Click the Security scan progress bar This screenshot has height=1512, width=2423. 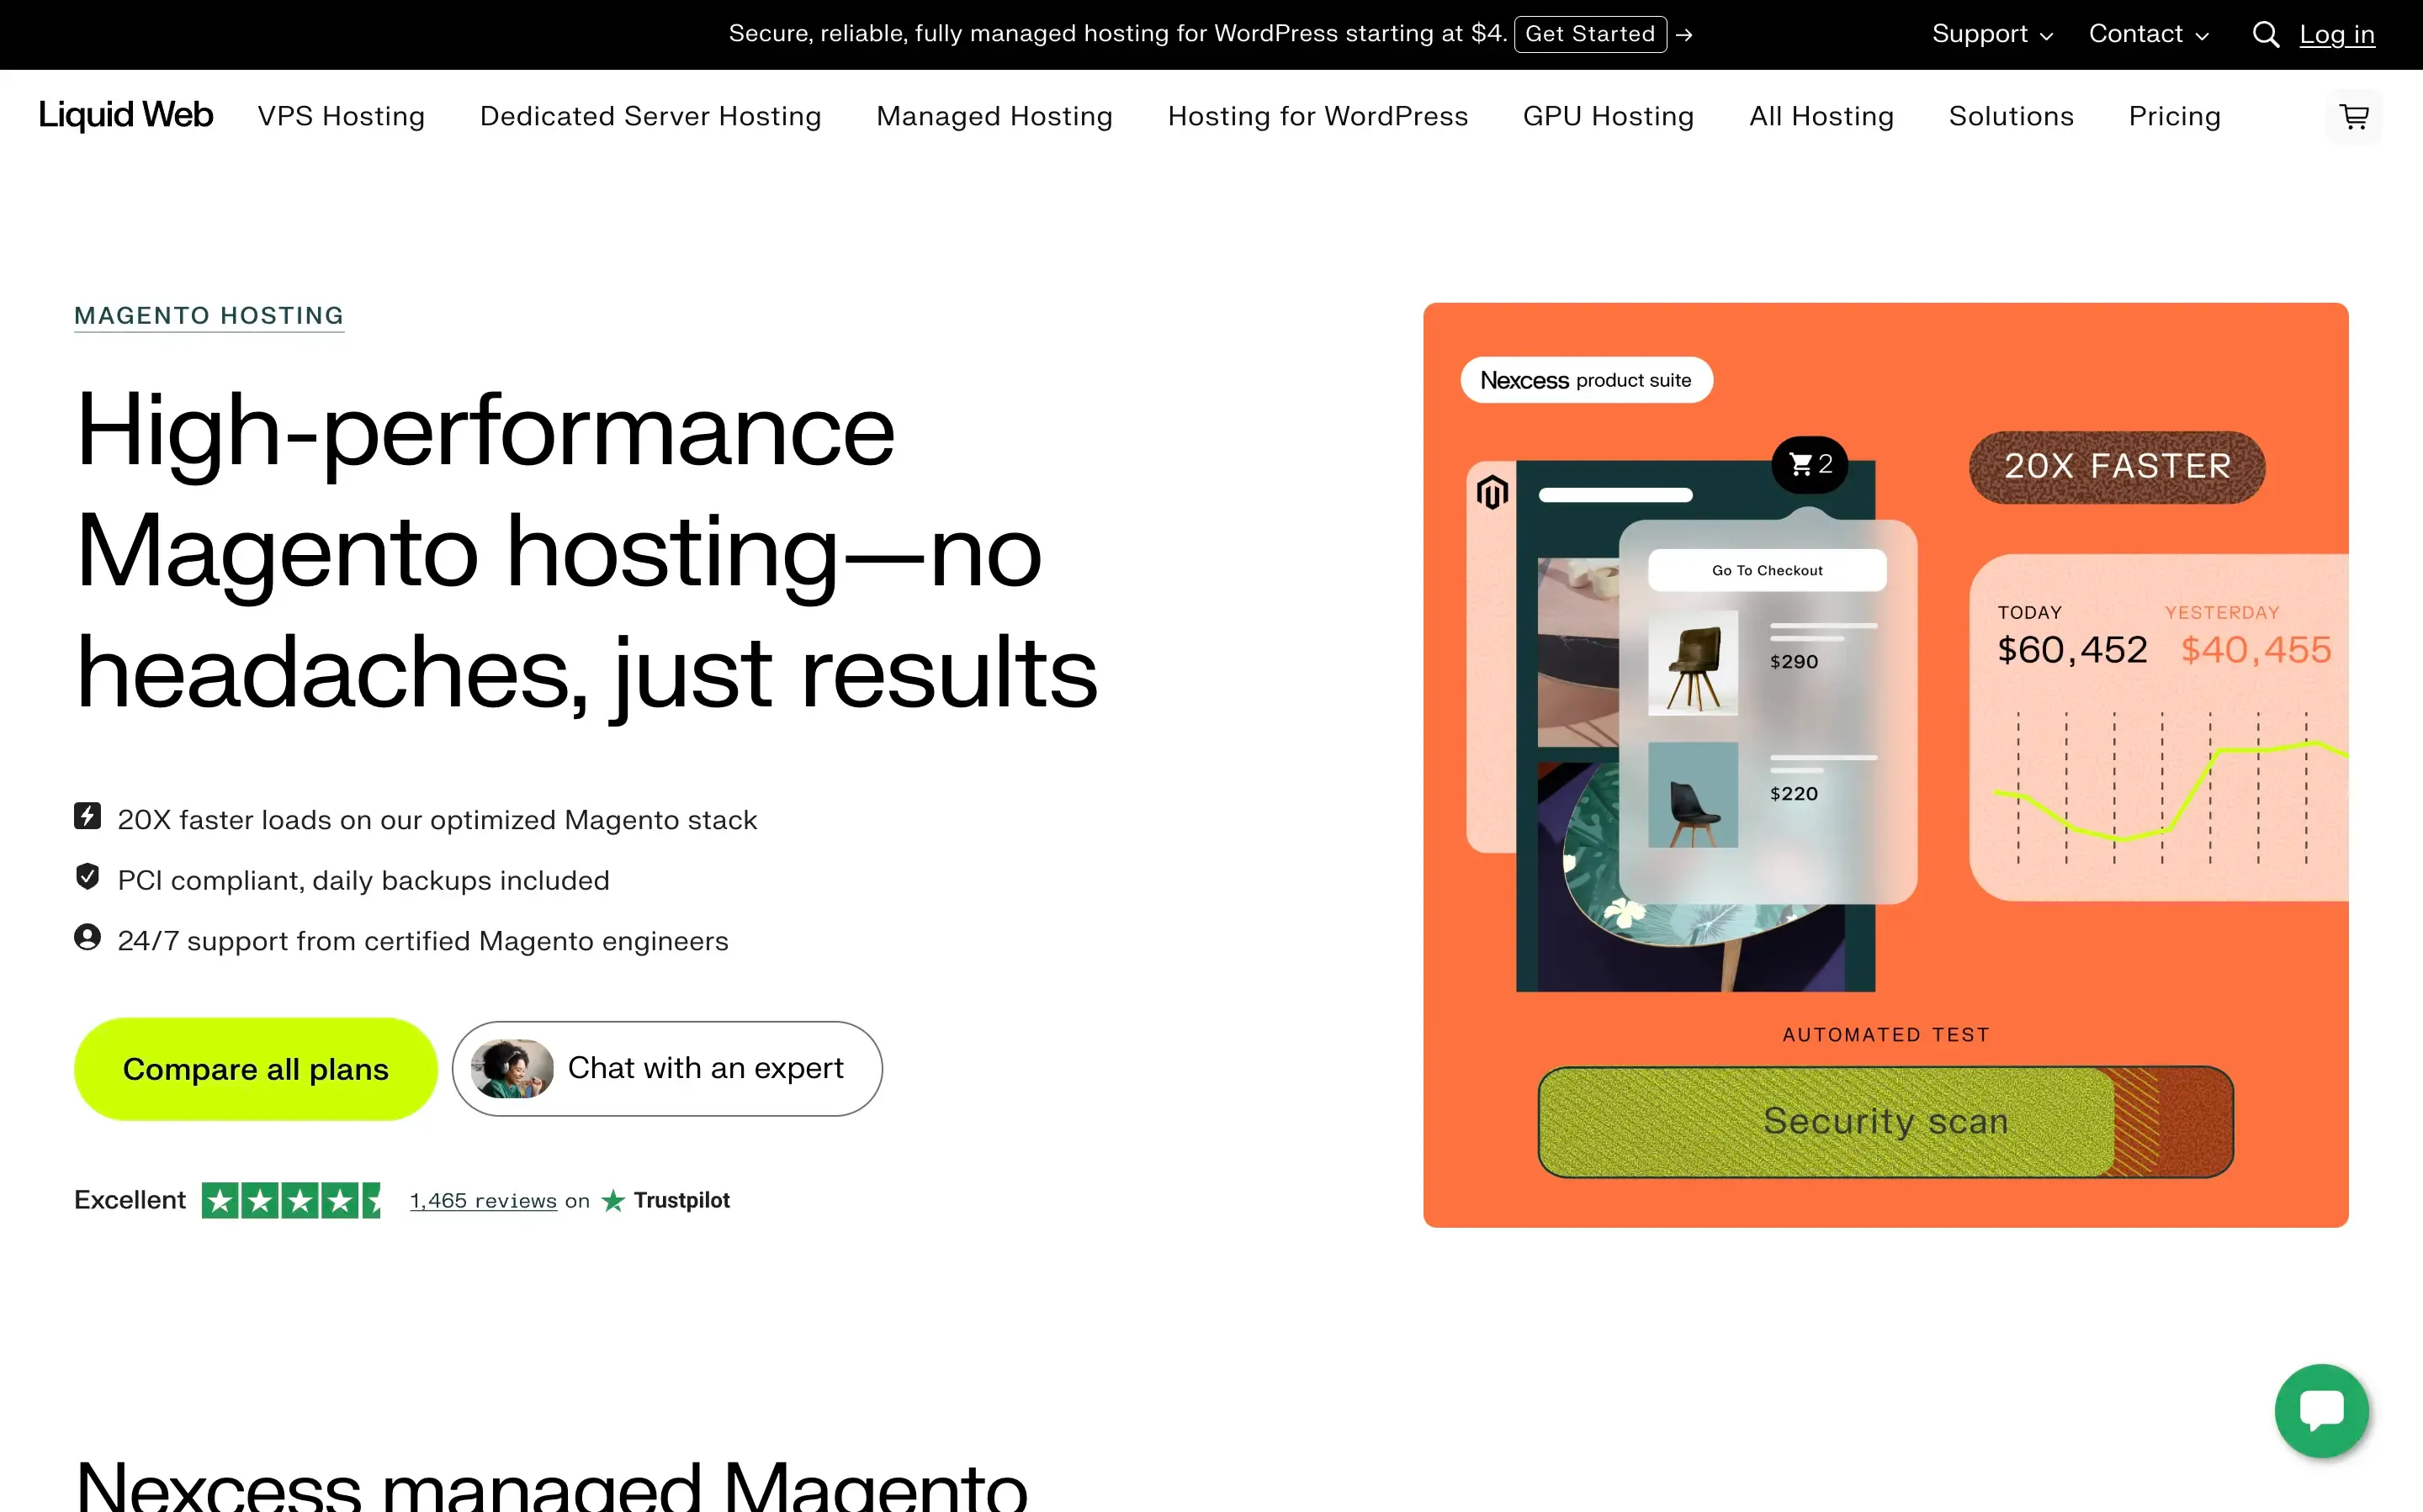pos(1885,1121)
